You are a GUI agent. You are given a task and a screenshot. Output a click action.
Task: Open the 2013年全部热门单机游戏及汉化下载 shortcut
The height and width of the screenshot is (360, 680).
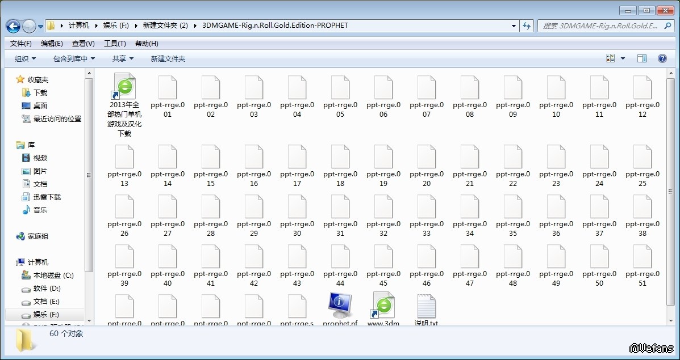tap(124, 87)
